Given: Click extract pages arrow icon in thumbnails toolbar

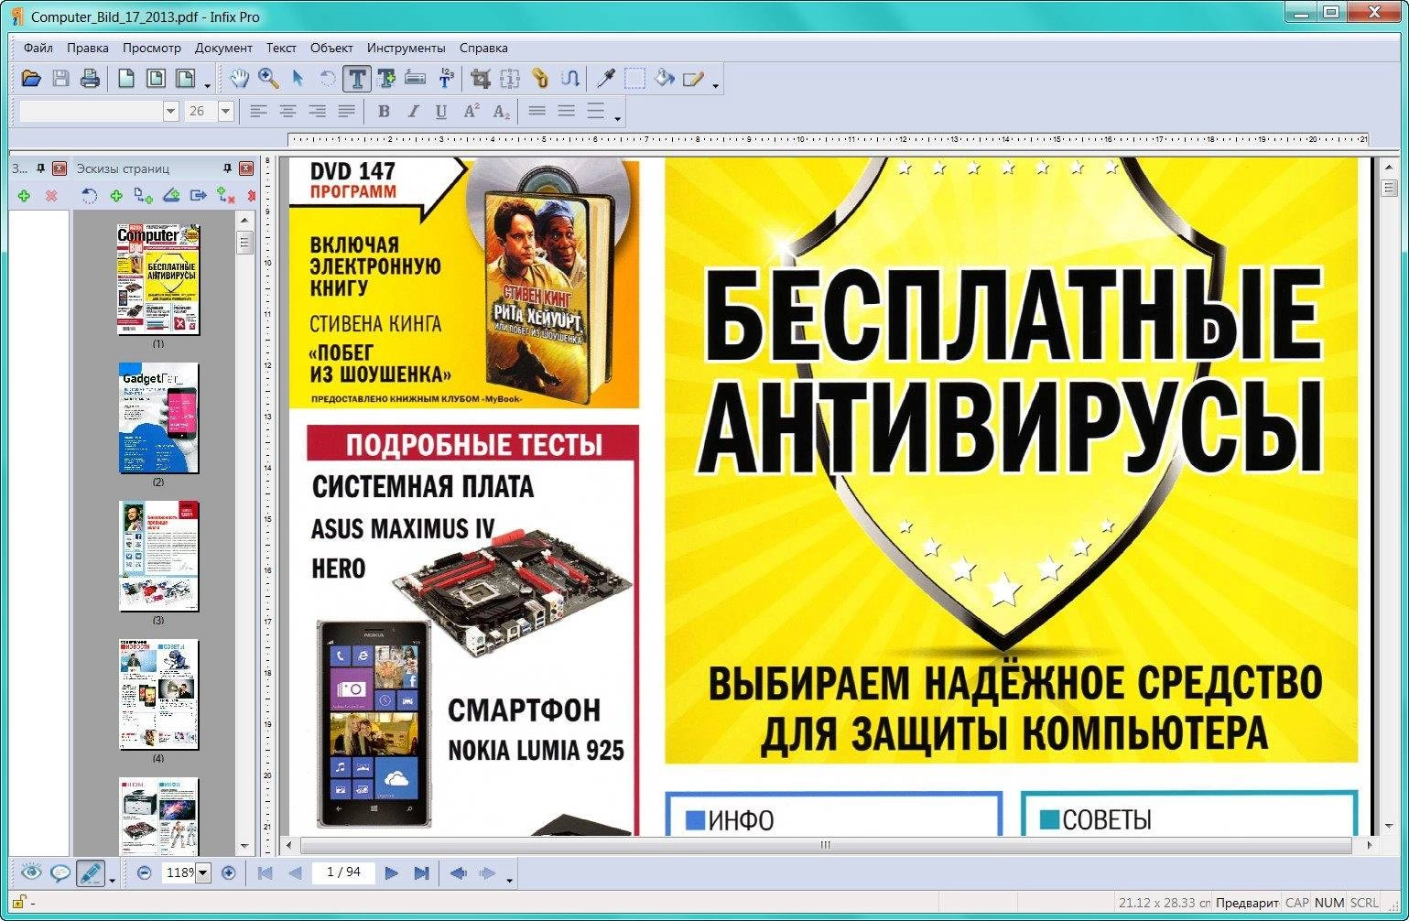Looking at the screenshot, I should 199,195.
